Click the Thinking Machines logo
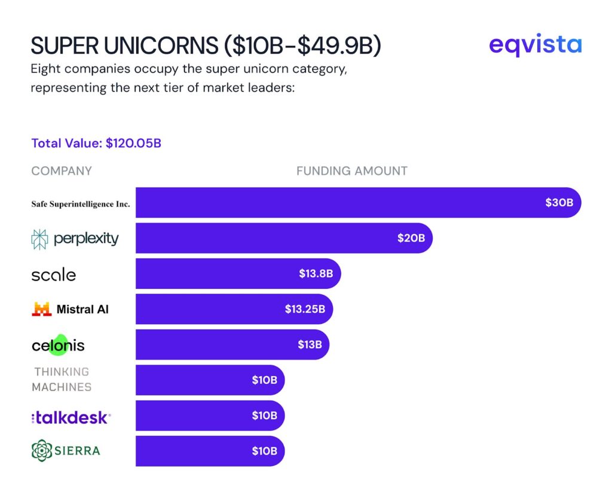Viewport: 612px width, 497px height. (62, 380)
